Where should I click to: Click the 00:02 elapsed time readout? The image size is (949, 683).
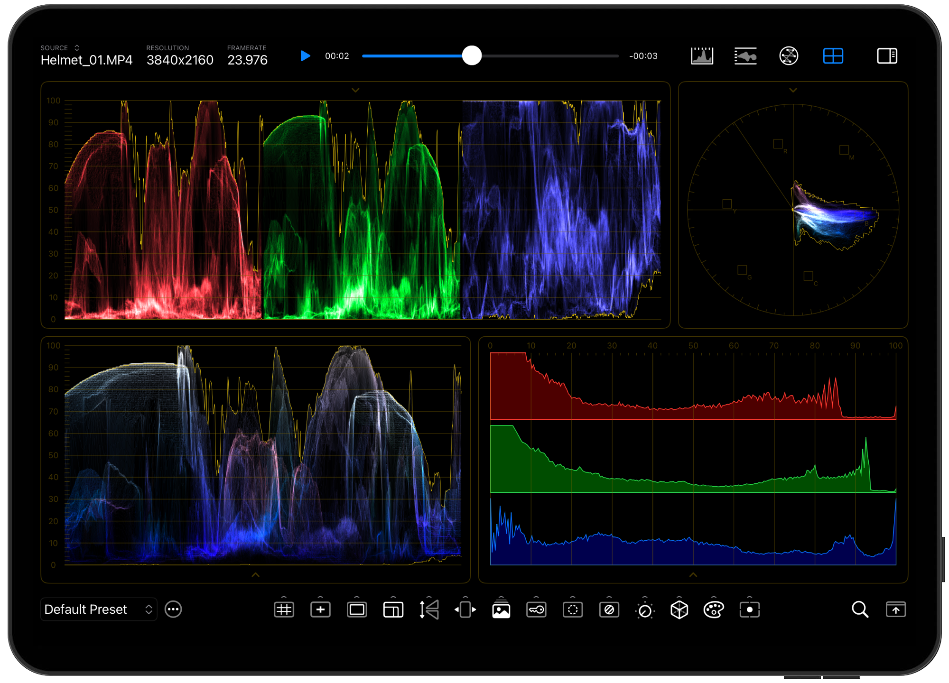point(337,56)
